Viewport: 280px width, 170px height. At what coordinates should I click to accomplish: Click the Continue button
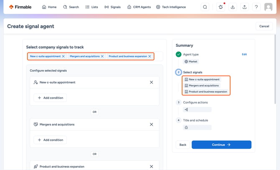pos(221,145)
